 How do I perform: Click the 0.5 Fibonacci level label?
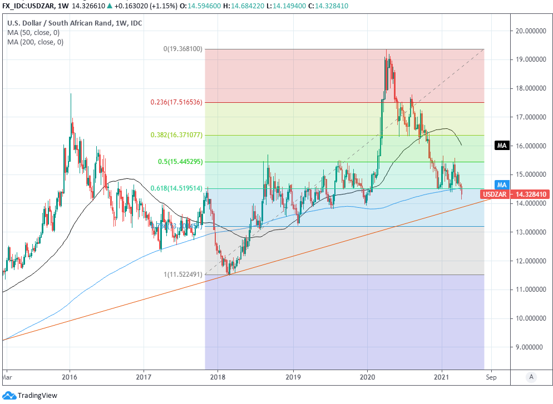180,162
